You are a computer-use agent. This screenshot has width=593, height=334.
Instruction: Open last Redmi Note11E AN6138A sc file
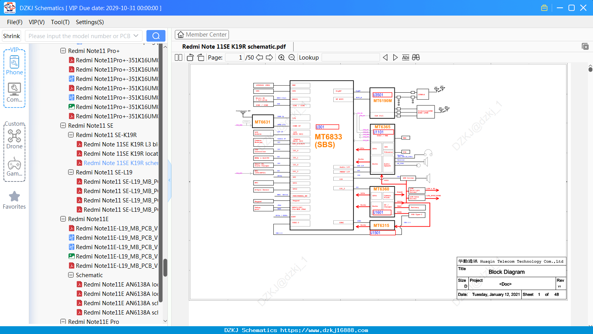(x=117, y=313)
